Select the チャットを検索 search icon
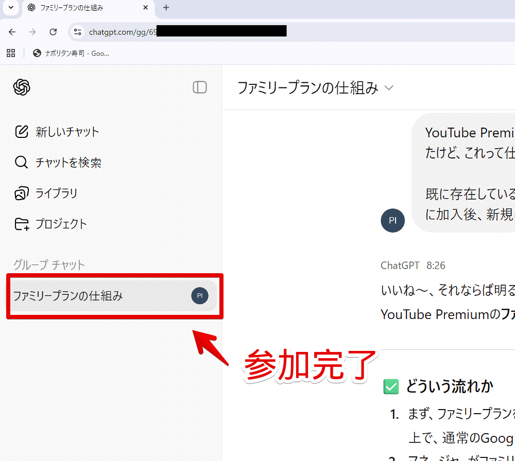This screenshot has height=461, width=515. click(21, 163)
